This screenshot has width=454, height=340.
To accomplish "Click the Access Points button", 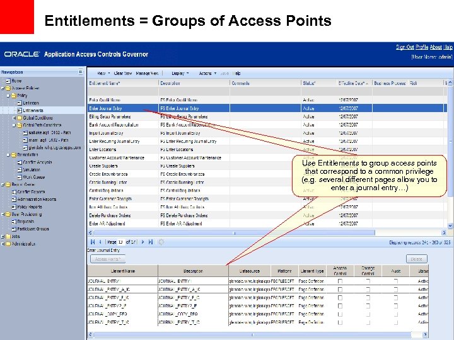I will point(108,259).
